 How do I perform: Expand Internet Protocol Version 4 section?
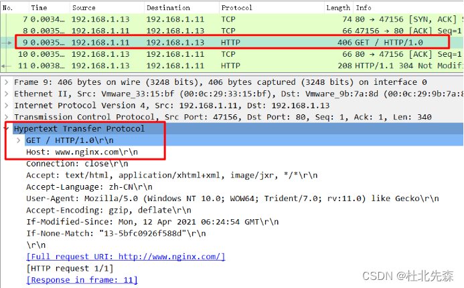tap(7, 106)
